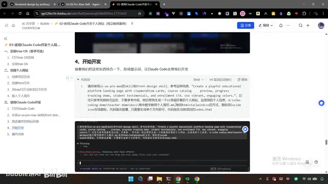This screenshot has width=328, height=184.
Task: Open Windows taskbar search
Action: point(140,179)
